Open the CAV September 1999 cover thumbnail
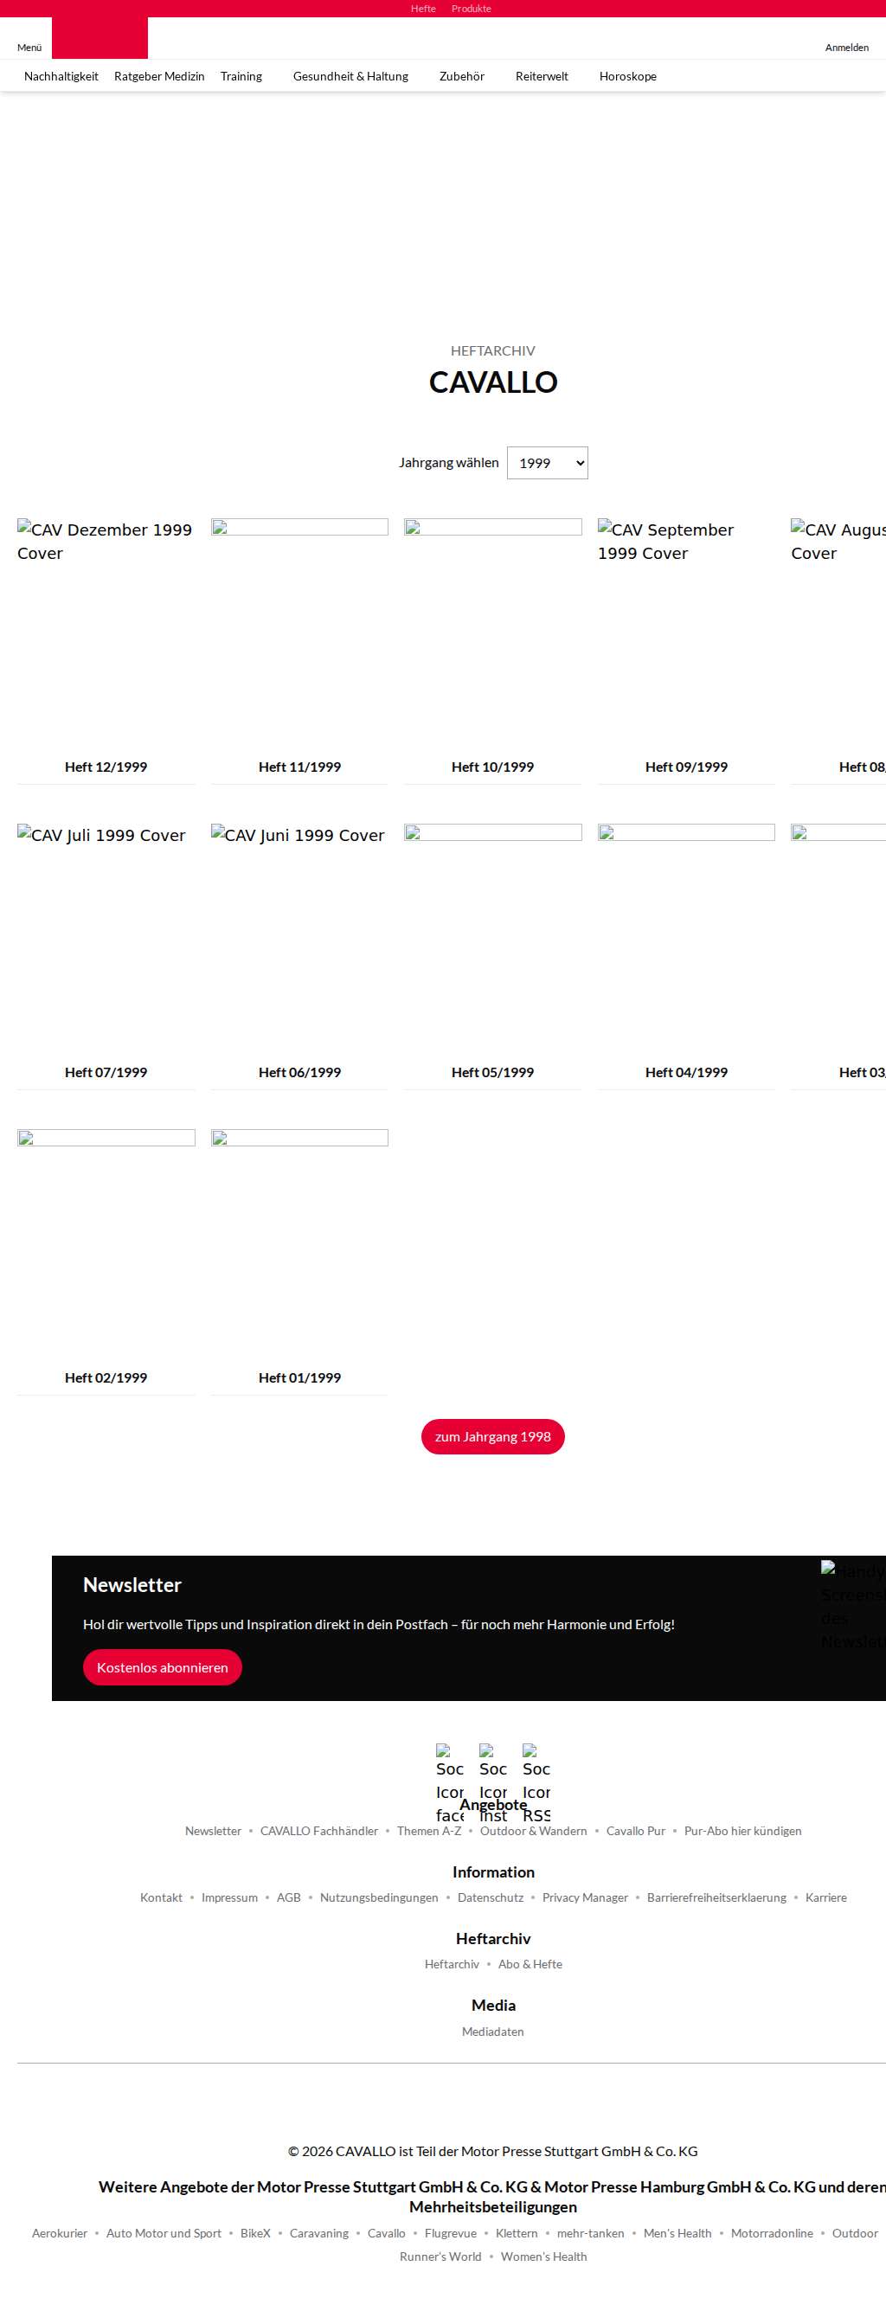 click(686, 628)
